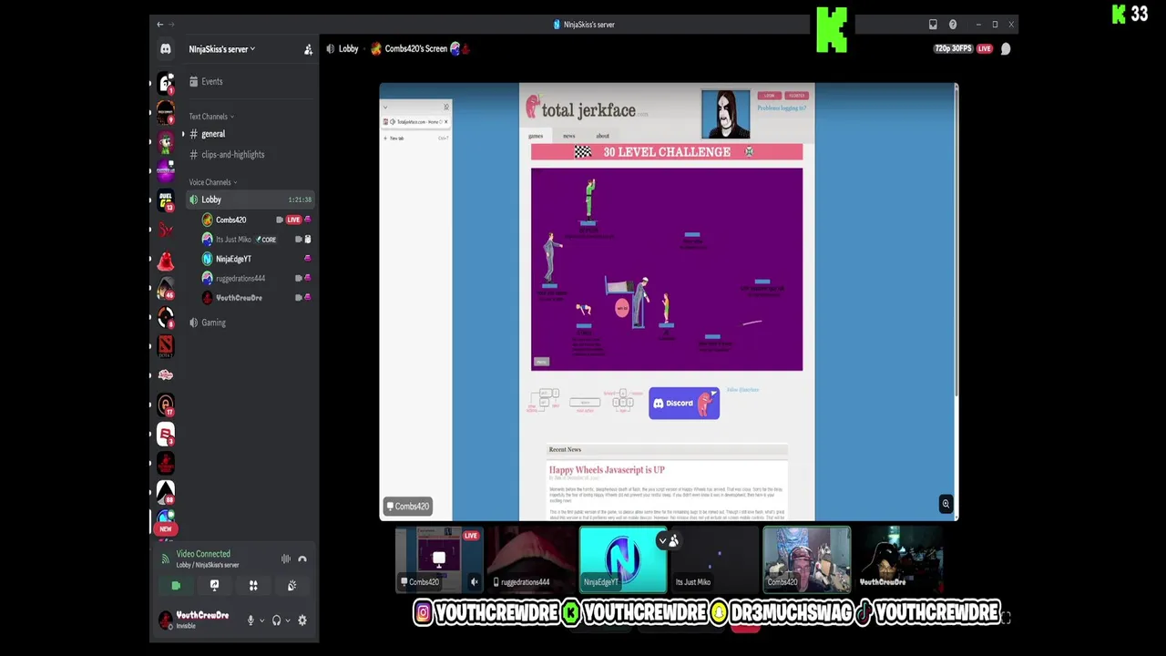The height and width of the screenshot is (656, 1166).
Task: Open User Settings gear icon
Action: (302, 620)
